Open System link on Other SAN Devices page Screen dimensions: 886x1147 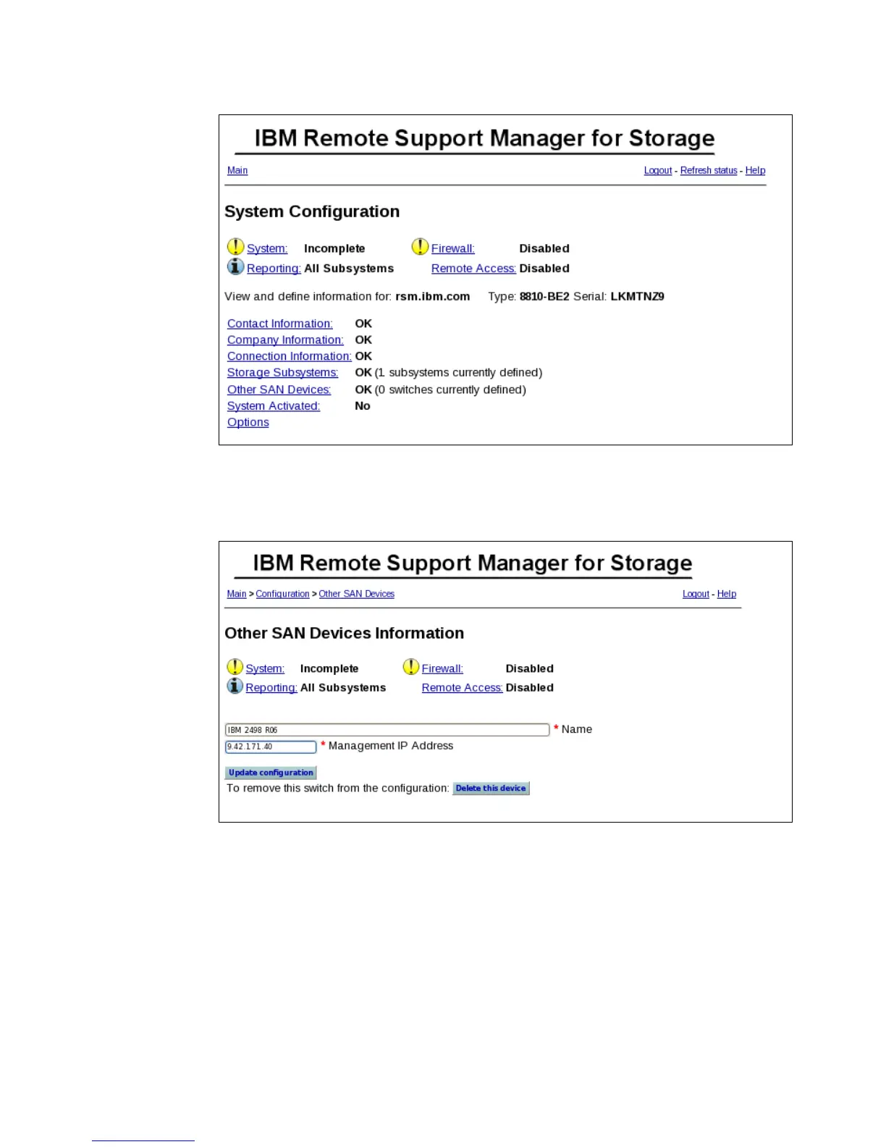coord(265,669)
